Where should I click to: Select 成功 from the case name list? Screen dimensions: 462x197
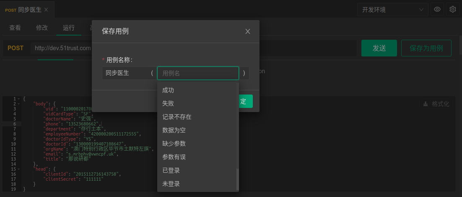pos(168,90)
